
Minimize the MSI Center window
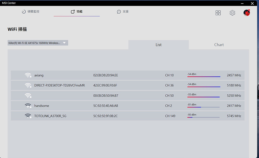click(x=242, y=3)
